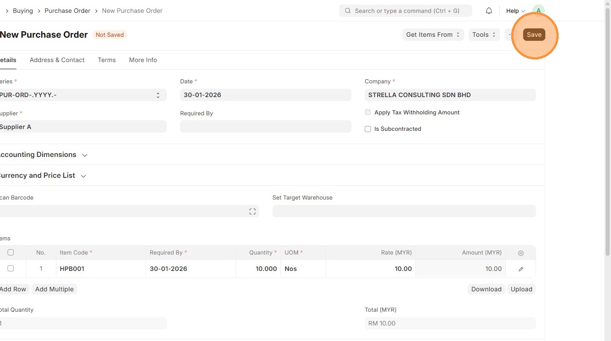
Task: Check the HPB001 row checkbox
Action: (11, 268)
